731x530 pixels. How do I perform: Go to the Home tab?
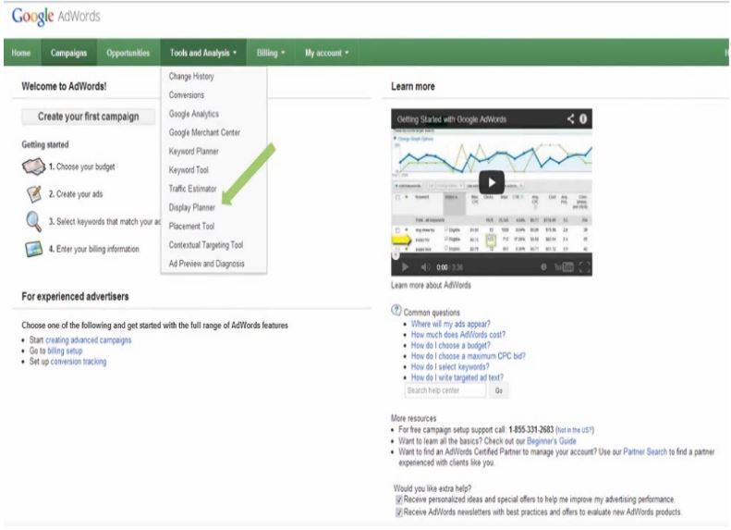pos(21,53)
